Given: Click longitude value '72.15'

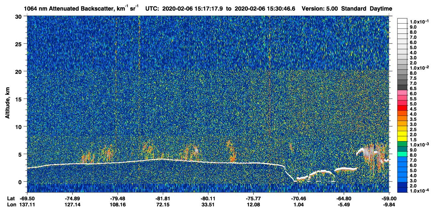Looking at the screenshot, I should 163,204.
